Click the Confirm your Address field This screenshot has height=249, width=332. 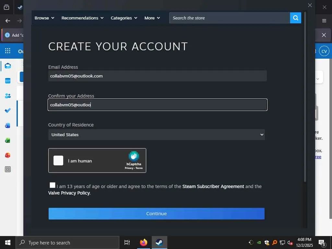tap(157, 105)
